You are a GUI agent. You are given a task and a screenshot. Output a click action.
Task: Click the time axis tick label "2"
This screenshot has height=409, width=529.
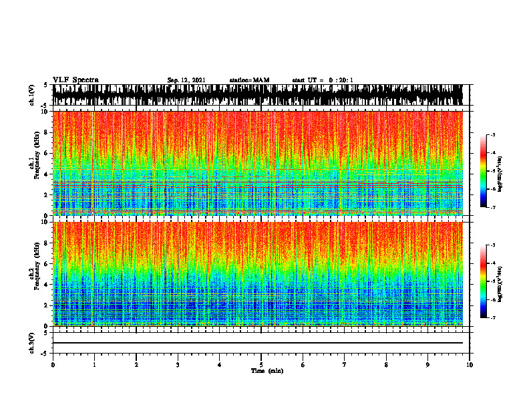point(136,365)
